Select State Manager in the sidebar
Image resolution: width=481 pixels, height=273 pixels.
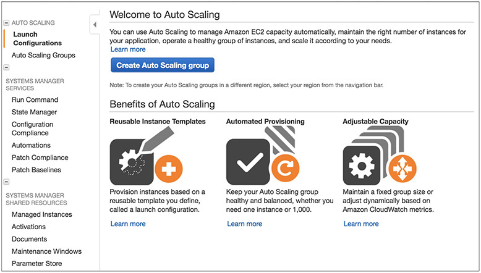click(x=34, y=112)
